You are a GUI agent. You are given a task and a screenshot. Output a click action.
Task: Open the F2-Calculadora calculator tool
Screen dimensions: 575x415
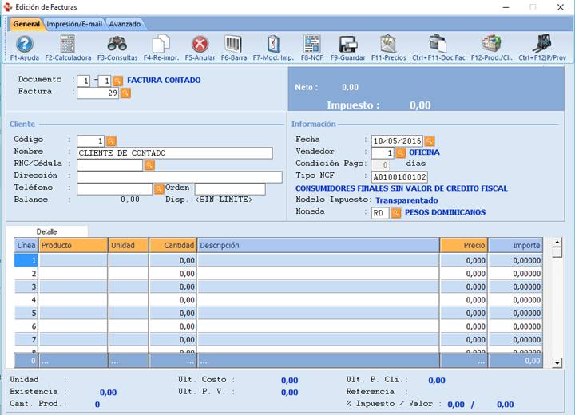tap(68, 45)
